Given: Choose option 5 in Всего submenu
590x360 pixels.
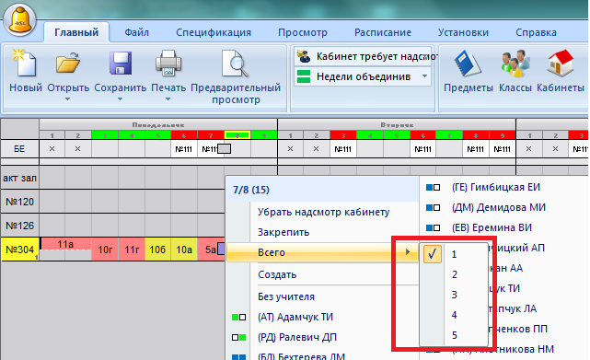Looking at the screenshot, I should point(454,335).
